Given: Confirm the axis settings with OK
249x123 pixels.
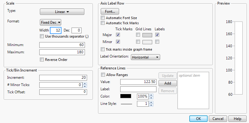Looking at the screenshot, I should [x=198, y=118].
